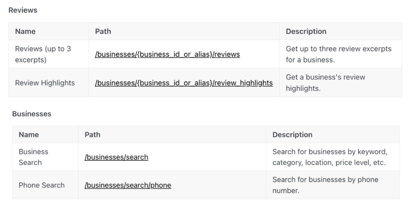This screenshot has height=211, width=411.
Task: Click the 'Get a business's review highlights' description
Action: pos(325,83)
